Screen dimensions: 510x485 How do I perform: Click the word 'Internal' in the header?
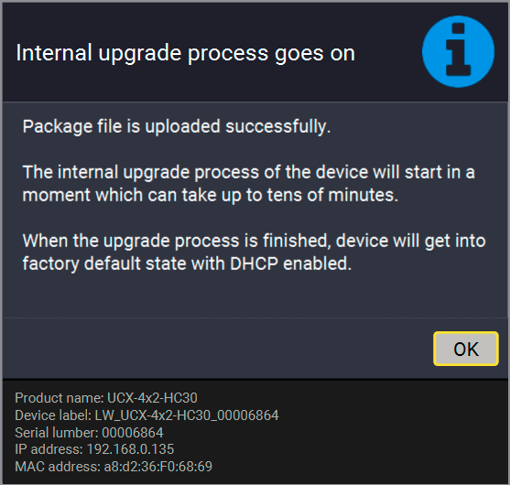coord(54,53)
